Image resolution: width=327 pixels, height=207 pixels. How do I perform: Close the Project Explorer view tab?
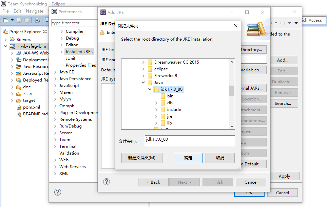[x=45, y=31]
